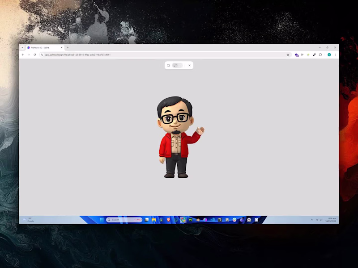This screenshot has width=358, height=268.
Task: Open the PI app in the taskbar
Action: (x=191, y=220)
